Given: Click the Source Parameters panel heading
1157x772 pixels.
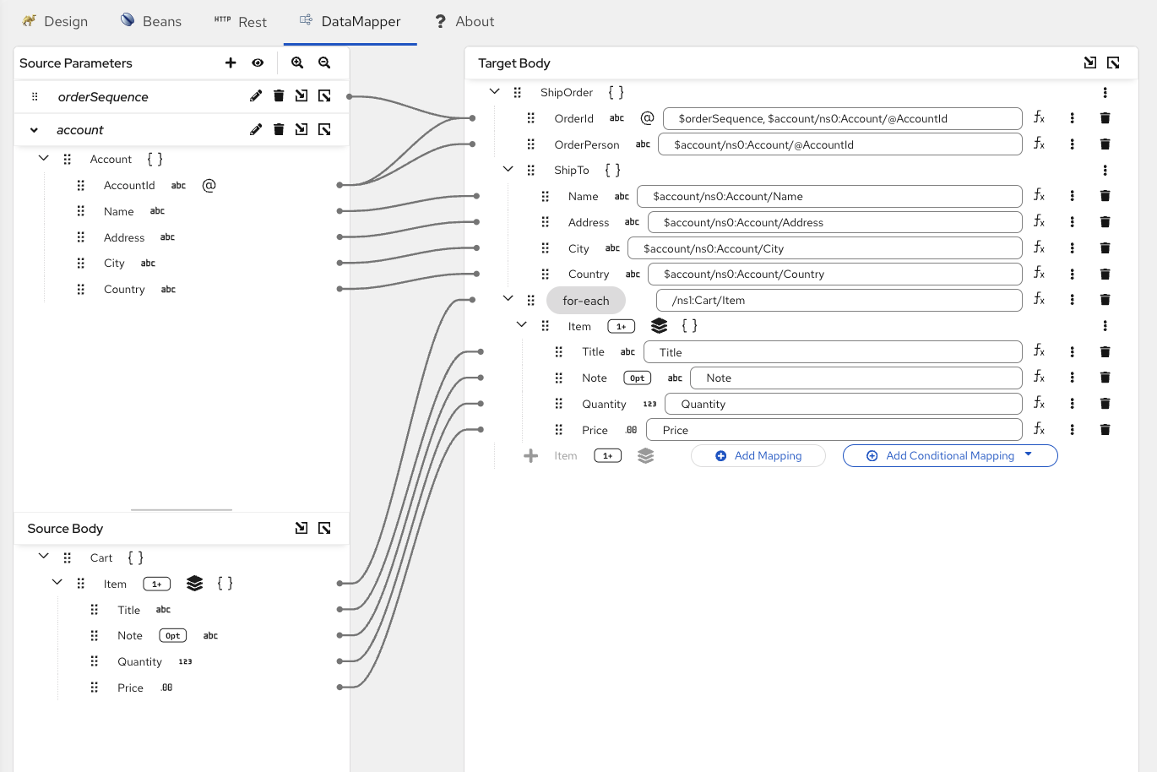Looking at the screenshot, I should tap(76, 63).
